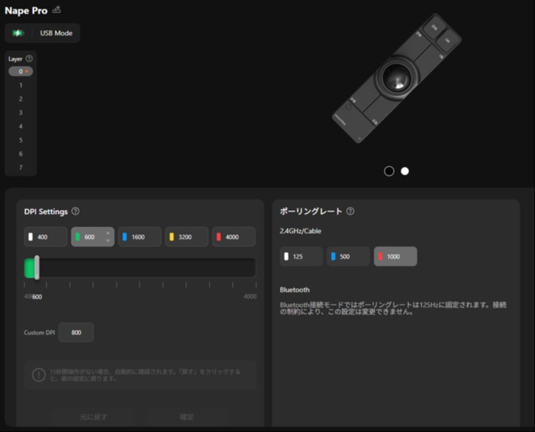Click the 2.4GHz/Cable label
The height and width of the screenshot is (432, 535).
click(300, 231)
